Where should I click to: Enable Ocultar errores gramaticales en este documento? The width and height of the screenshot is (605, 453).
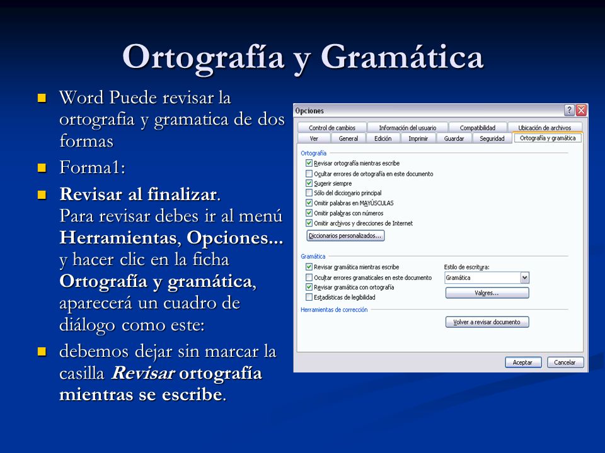(309, 277)
